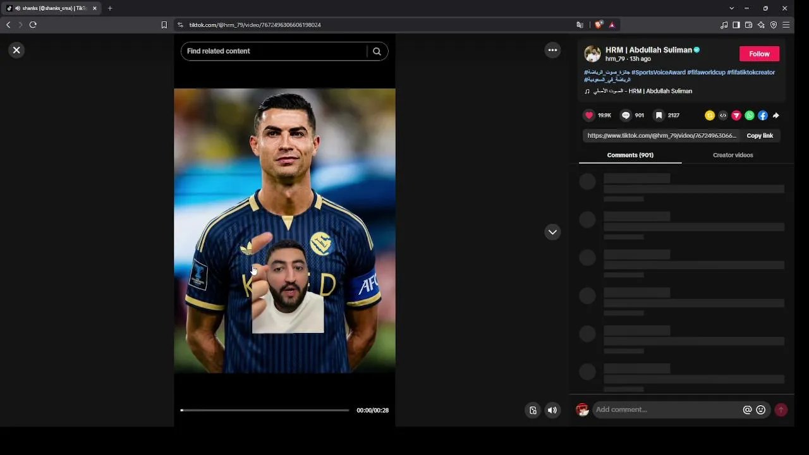The image size is (809, 455).
Task: Share the video to WhatsApp
Action: (750, 116)
